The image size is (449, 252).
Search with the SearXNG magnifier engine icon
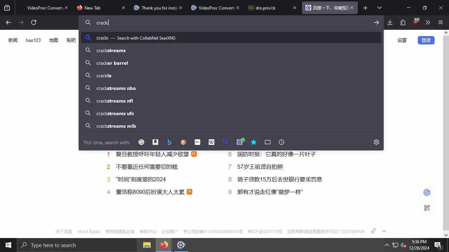pos(226,142)
